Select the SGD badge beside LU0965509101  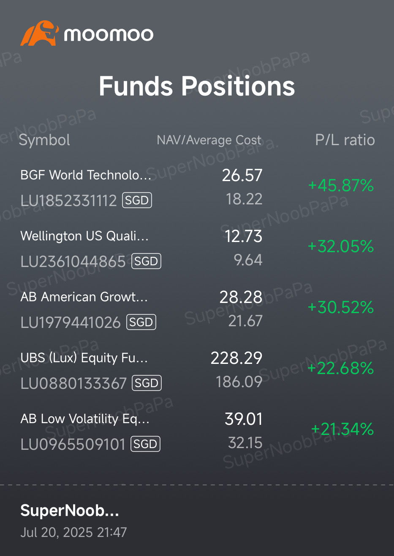(146, 444)
